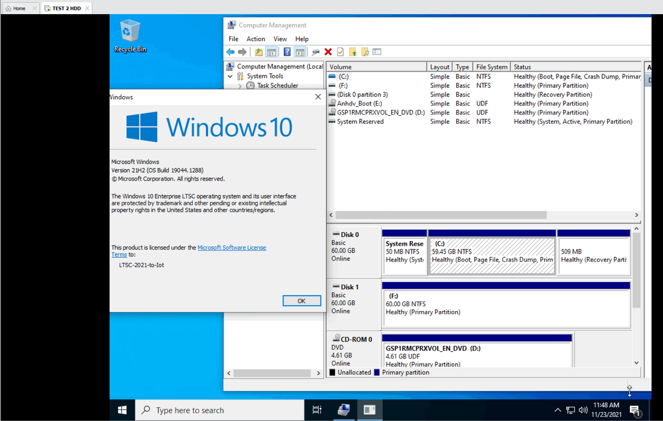Toggle Show/Hide Console Tree toolbar icon
Screen dimensions: 663x421
click(271, 52)
